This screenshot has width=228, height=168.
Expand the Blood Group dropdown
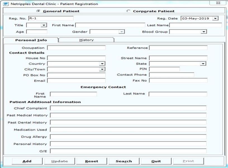click(x=204, y=32)
